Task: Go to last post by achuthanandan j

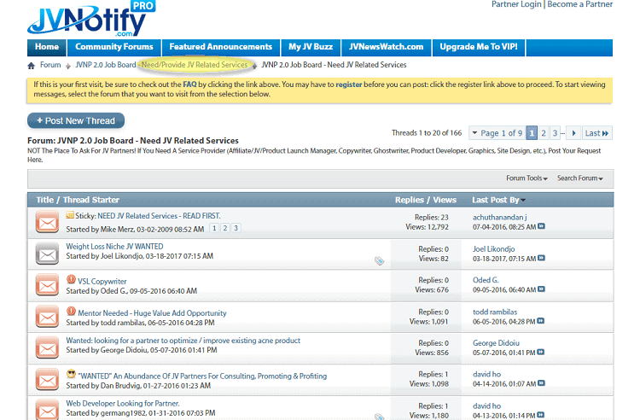Action: (x=541, y=226)
